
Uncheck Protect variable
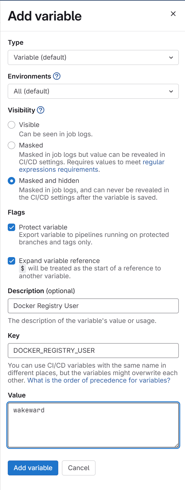(11, 227)
